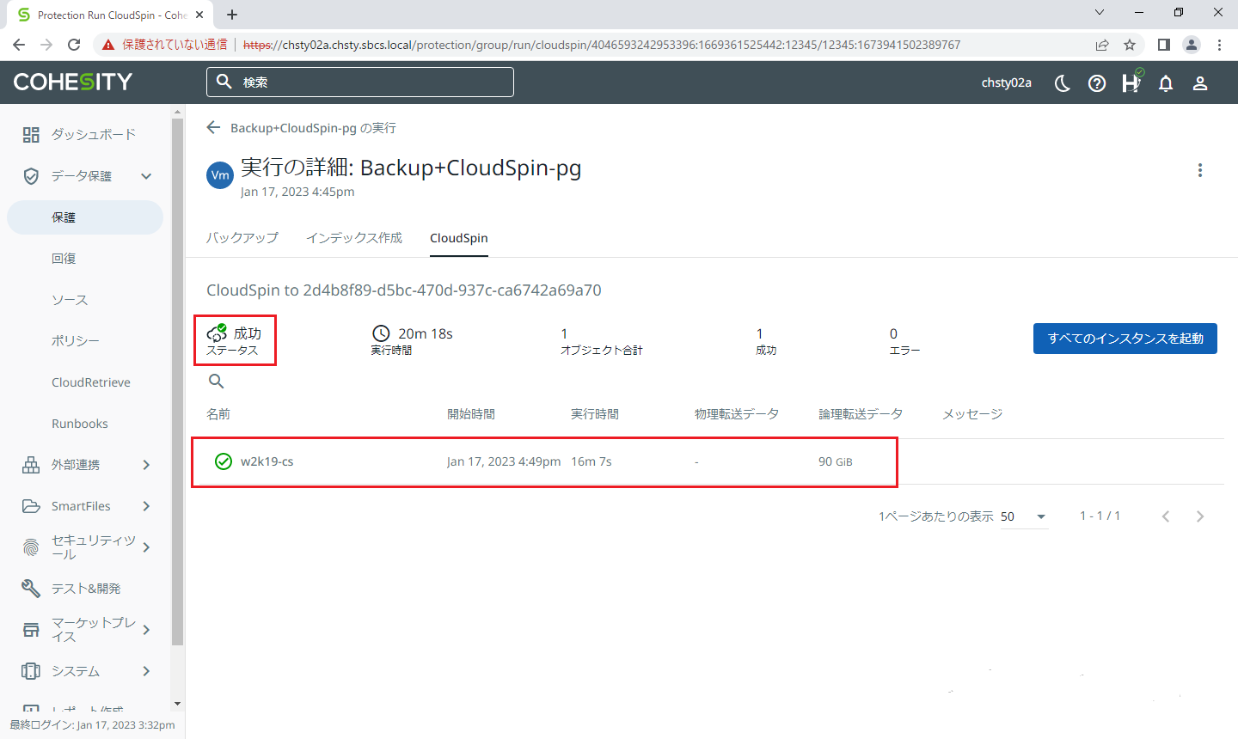Click the share page icon in address bar
Screen dimensions: 1238x739
coord(1102,45)
